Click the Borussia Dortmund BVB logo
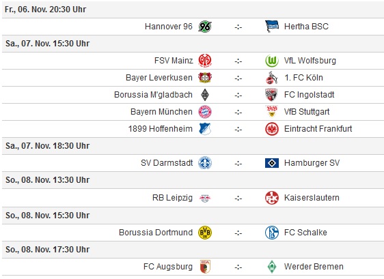This screenshot has height=279, width=384. (205, 233)
